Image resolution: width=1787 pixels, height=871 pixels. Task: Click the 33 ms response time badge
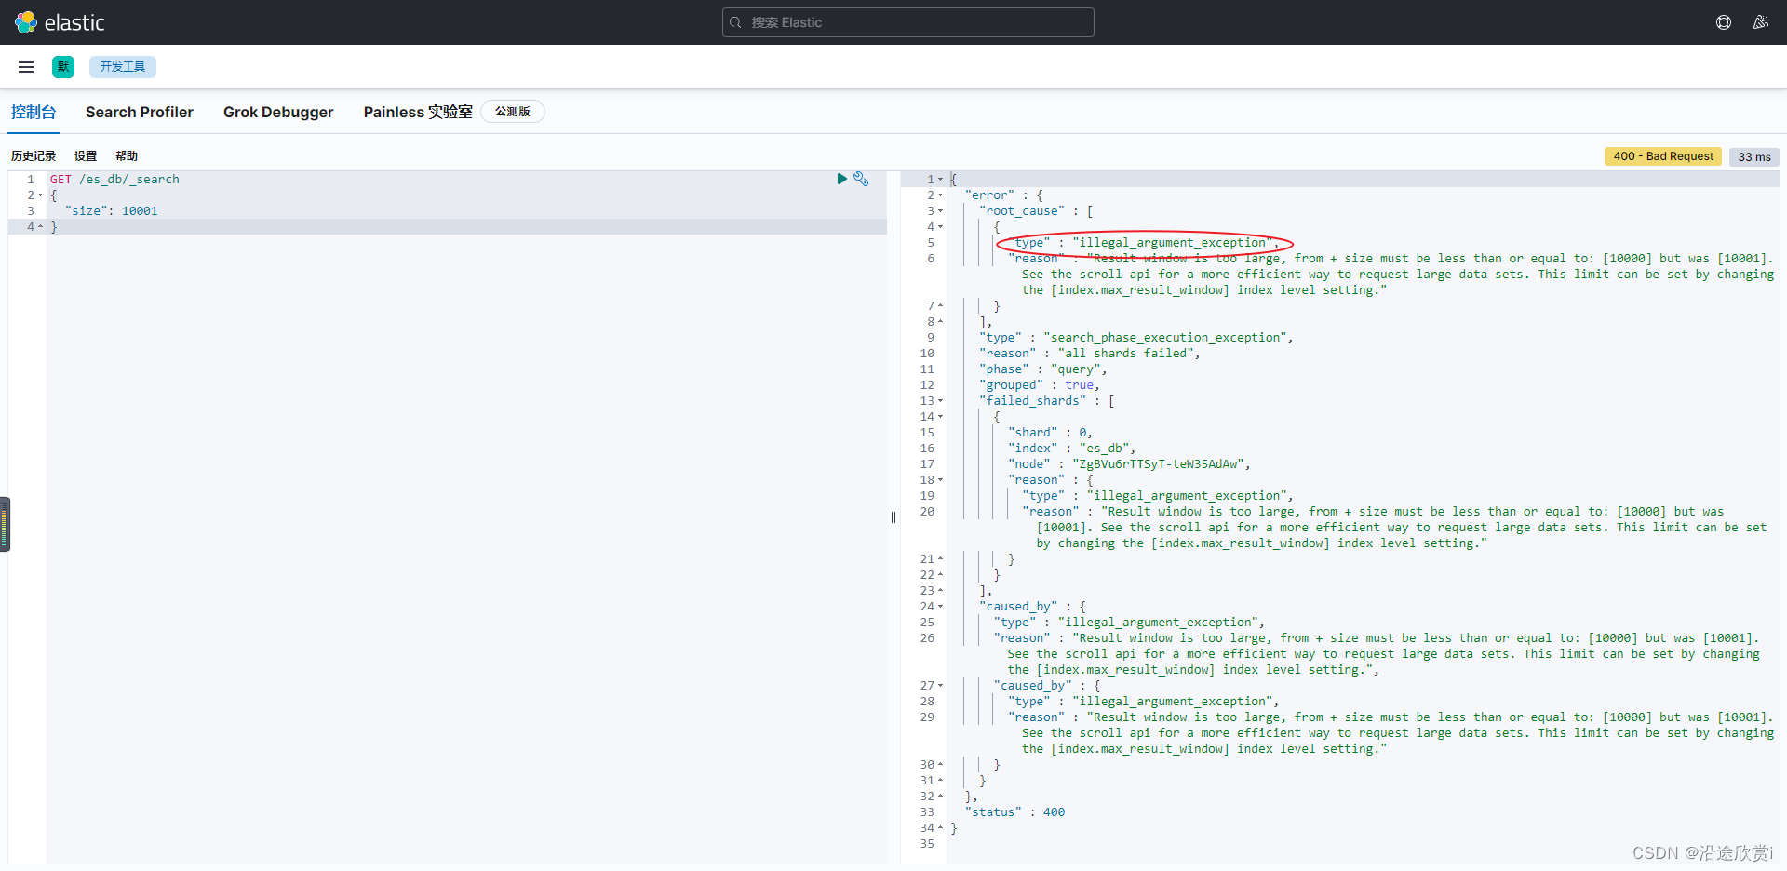tap(1754, 157)
